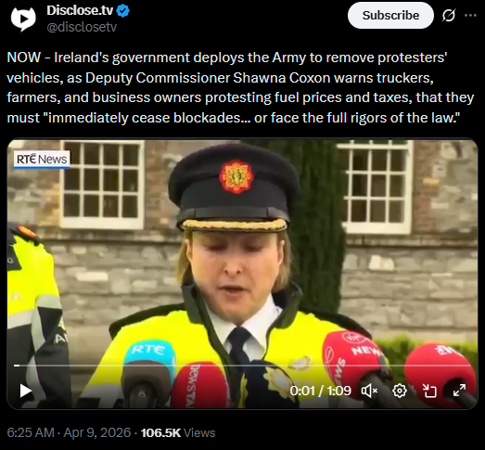
Task: Click the tweet text about Ireland's Army
Action: tap(240, 87)
